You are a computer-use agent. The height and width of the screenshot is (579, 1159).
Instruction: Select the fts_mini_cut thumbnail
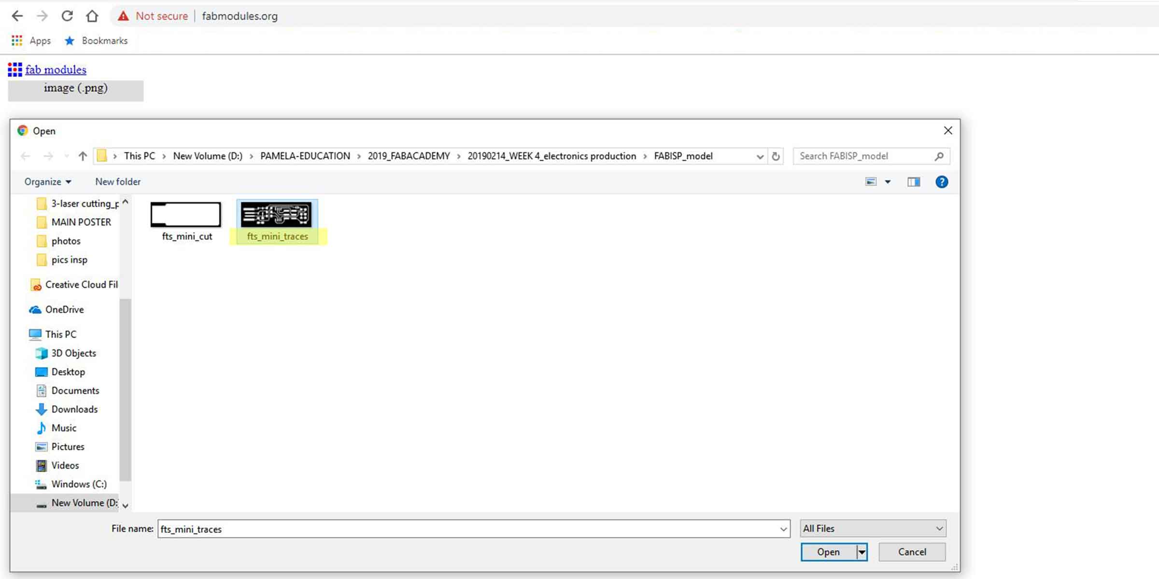tap(186, 215)
